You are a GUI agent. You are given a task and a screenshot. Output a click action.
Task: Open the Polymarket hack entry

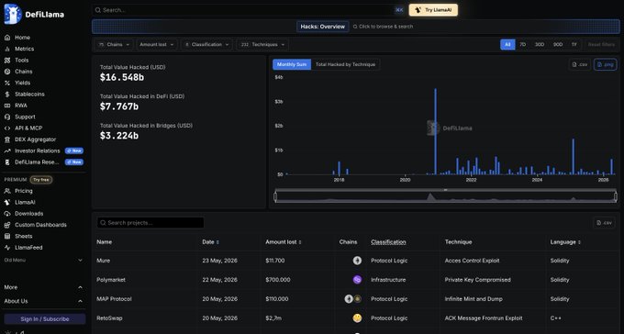[x=111, y=280]
